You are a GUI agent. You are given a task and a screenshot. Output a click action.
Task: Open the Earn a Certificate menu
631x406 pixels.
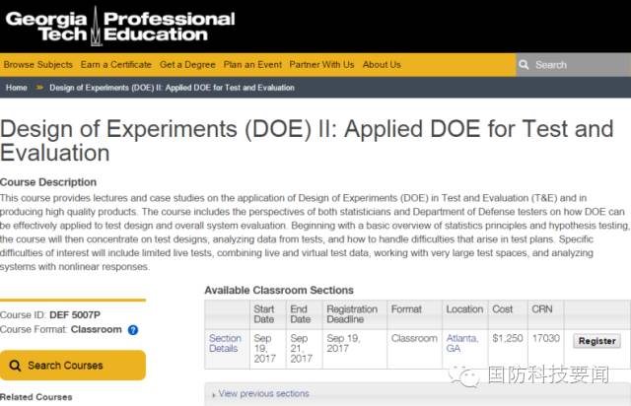(x=116, y=65)
